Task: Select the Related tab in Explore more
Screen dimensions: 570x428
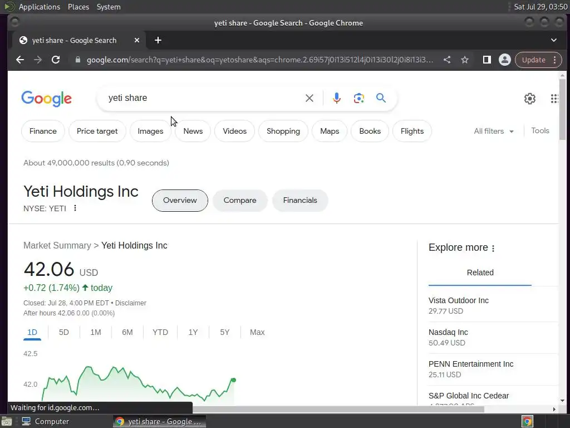Action: [x=480, y=273]
